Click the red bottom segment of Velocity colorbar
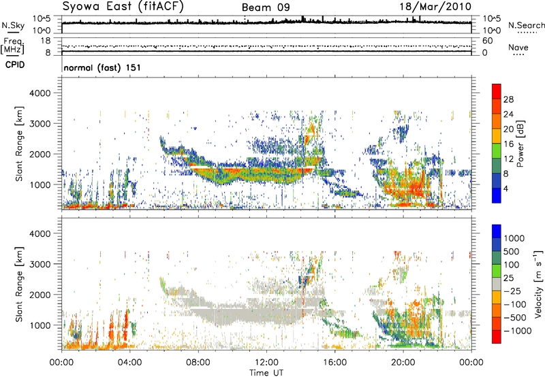545x377 pixels. tap(497, 337)
